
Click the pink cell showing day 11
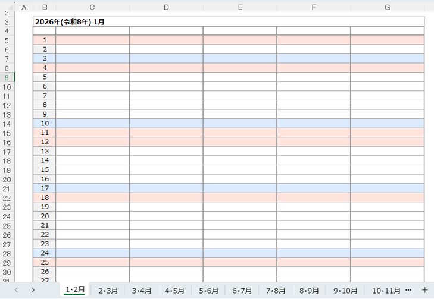tap(45, 133)
